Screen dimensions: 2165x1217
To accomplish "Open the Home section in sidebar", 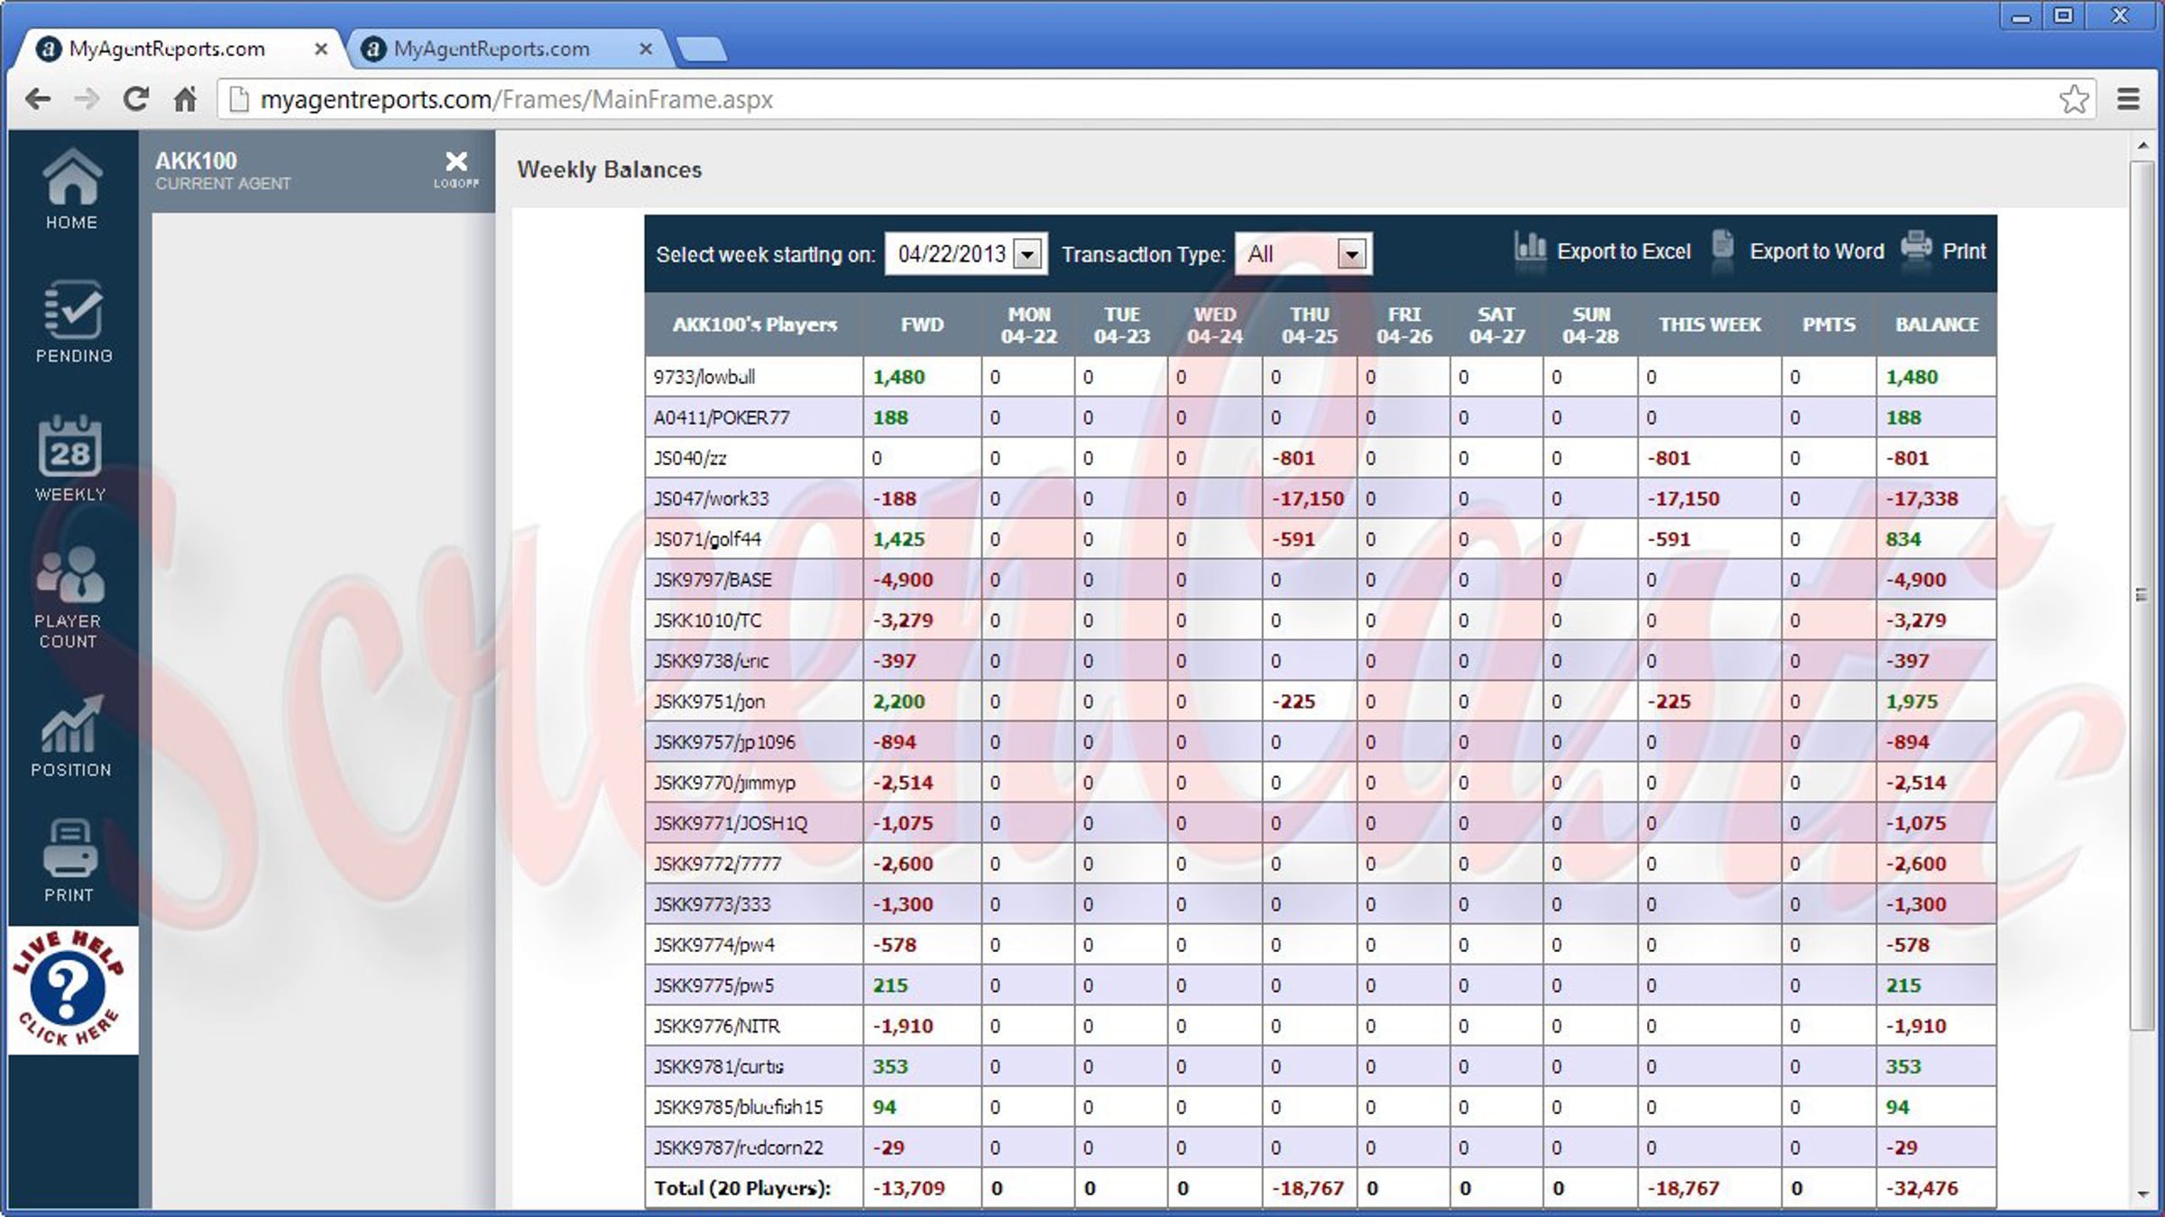I will pos(72,188).
